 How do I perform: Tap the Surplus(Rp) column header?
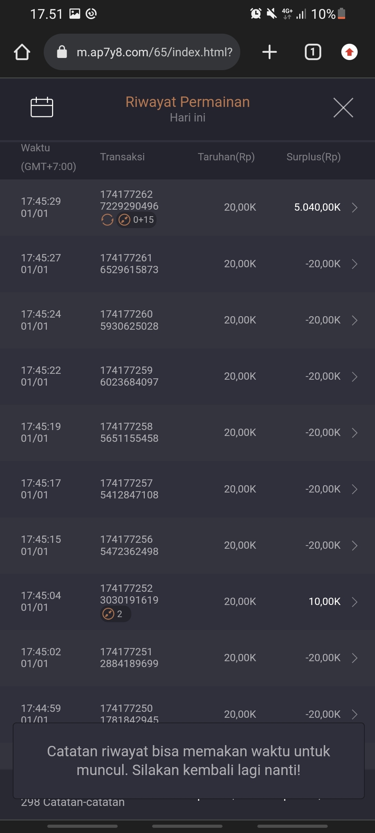[313, 157]
